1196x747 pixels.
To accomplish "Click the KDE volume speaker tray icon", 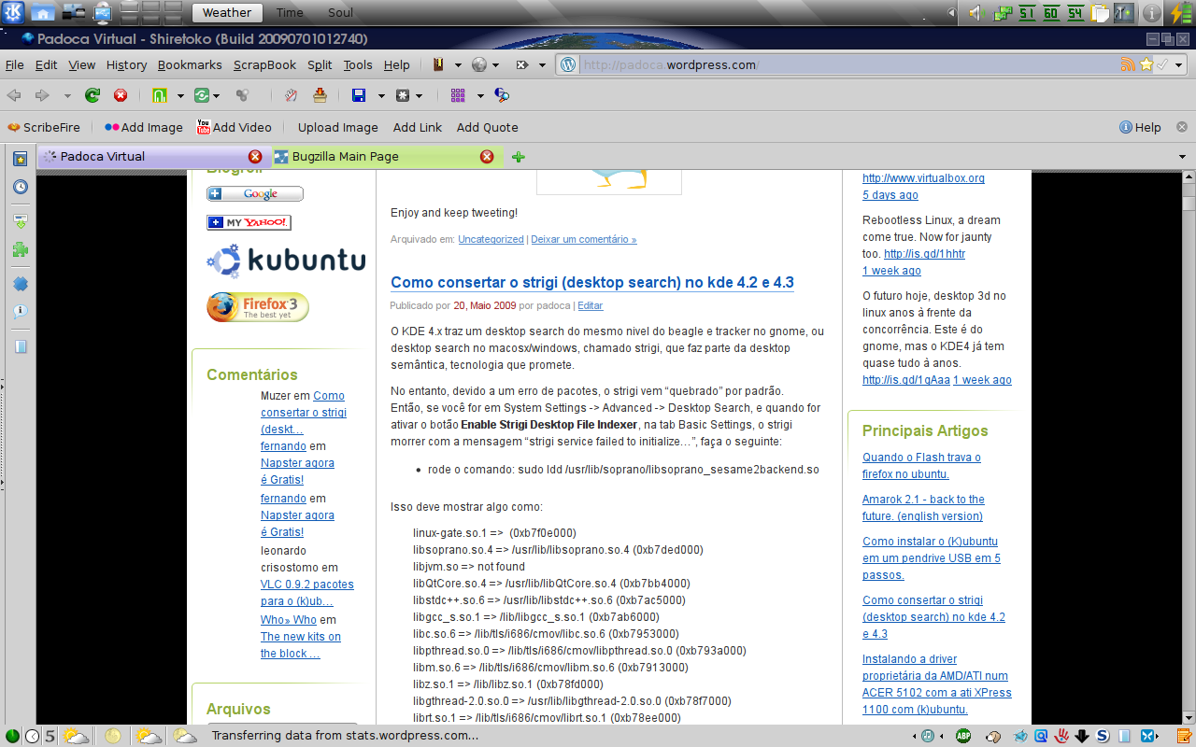I will 975,13.
